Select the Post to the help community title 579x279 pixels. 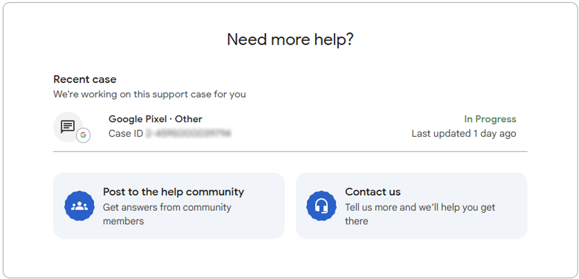coord(173,192)
